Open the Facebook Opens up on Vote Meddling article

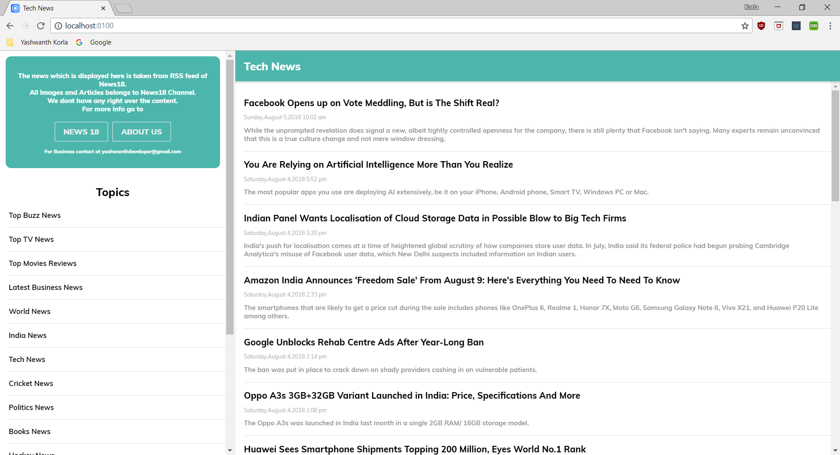tap(371, 103)
